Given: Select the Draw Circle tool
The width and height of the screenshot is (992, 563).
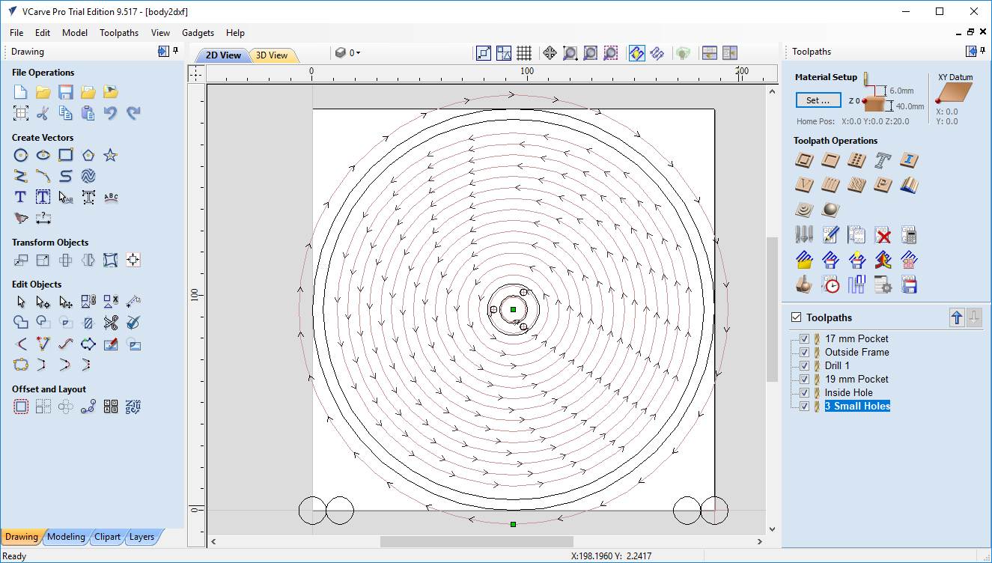Looking at the screenshot, I should (21, 155).
